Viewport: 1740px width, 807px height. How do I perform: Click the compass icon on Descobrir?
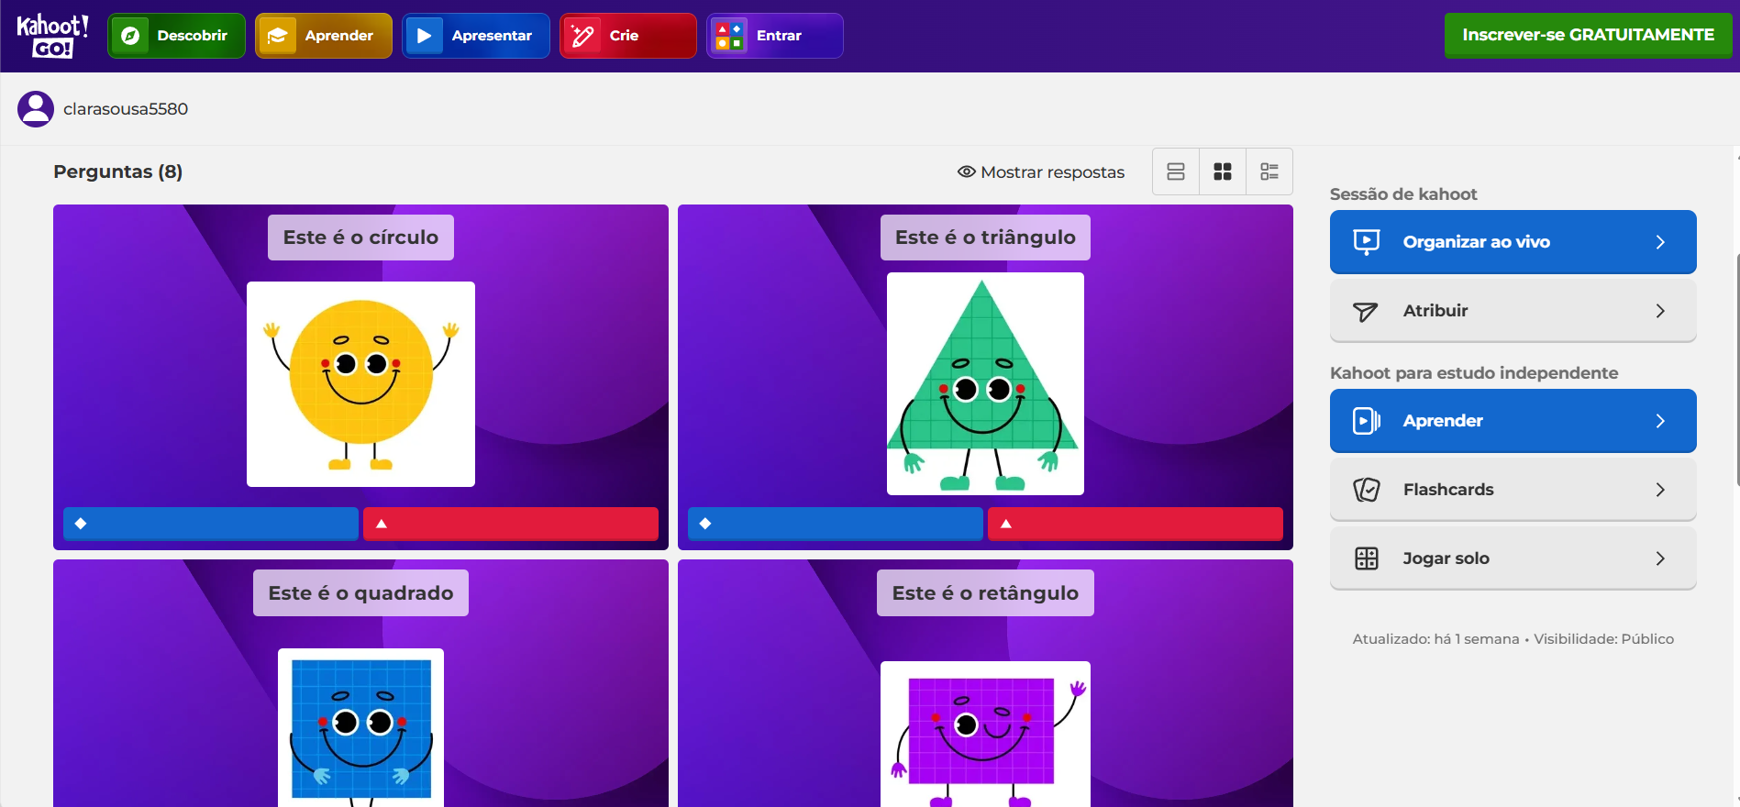click(130, 36)
